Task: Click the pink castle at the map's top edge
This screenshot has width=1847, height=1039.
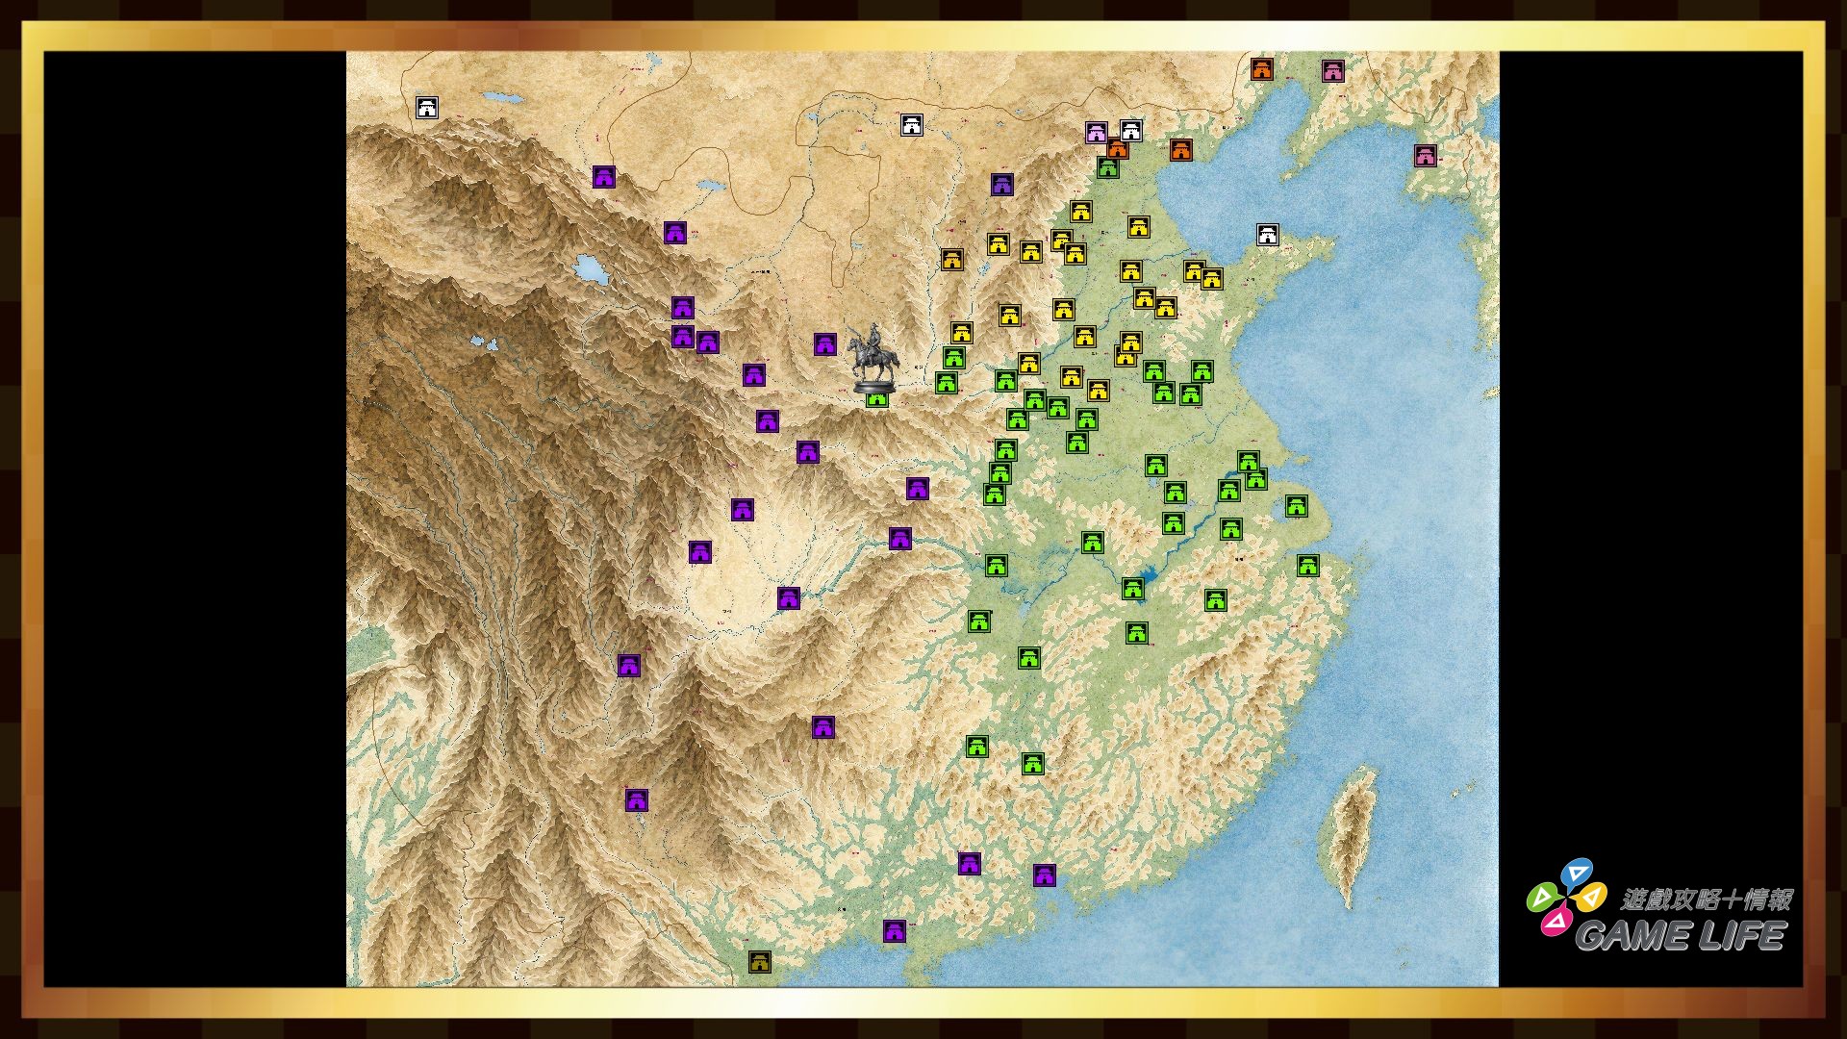Action: click(1332, 70)
